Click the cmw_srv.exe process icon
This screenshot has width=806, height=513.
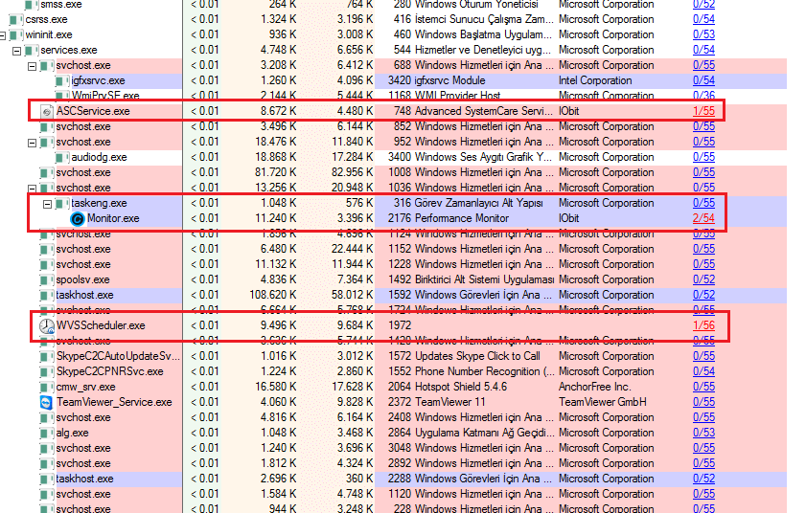pyautogui.click(x=47, y=388)
